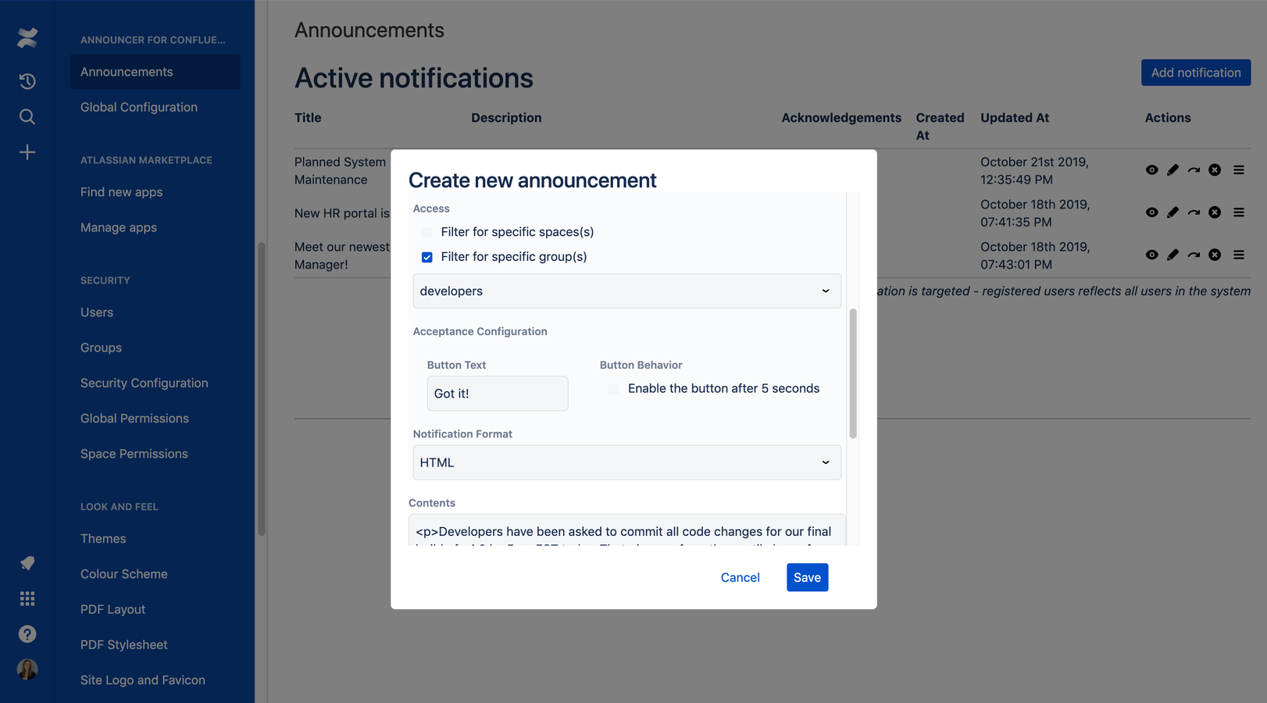Click the Button Text input field

498,394
